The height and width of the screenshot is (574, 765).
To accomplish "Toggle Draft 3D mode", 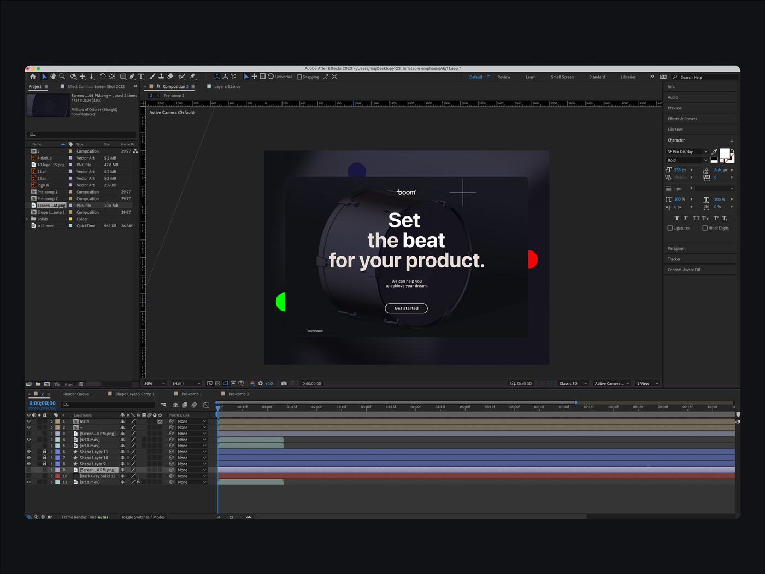I will click(521, 384).
